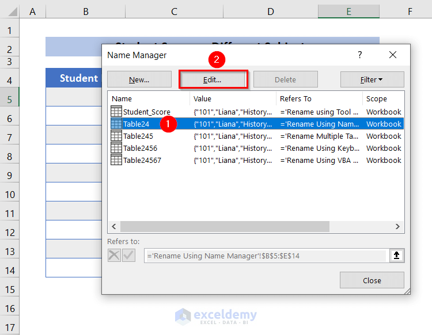Click the Edit... button

(213, 79)
